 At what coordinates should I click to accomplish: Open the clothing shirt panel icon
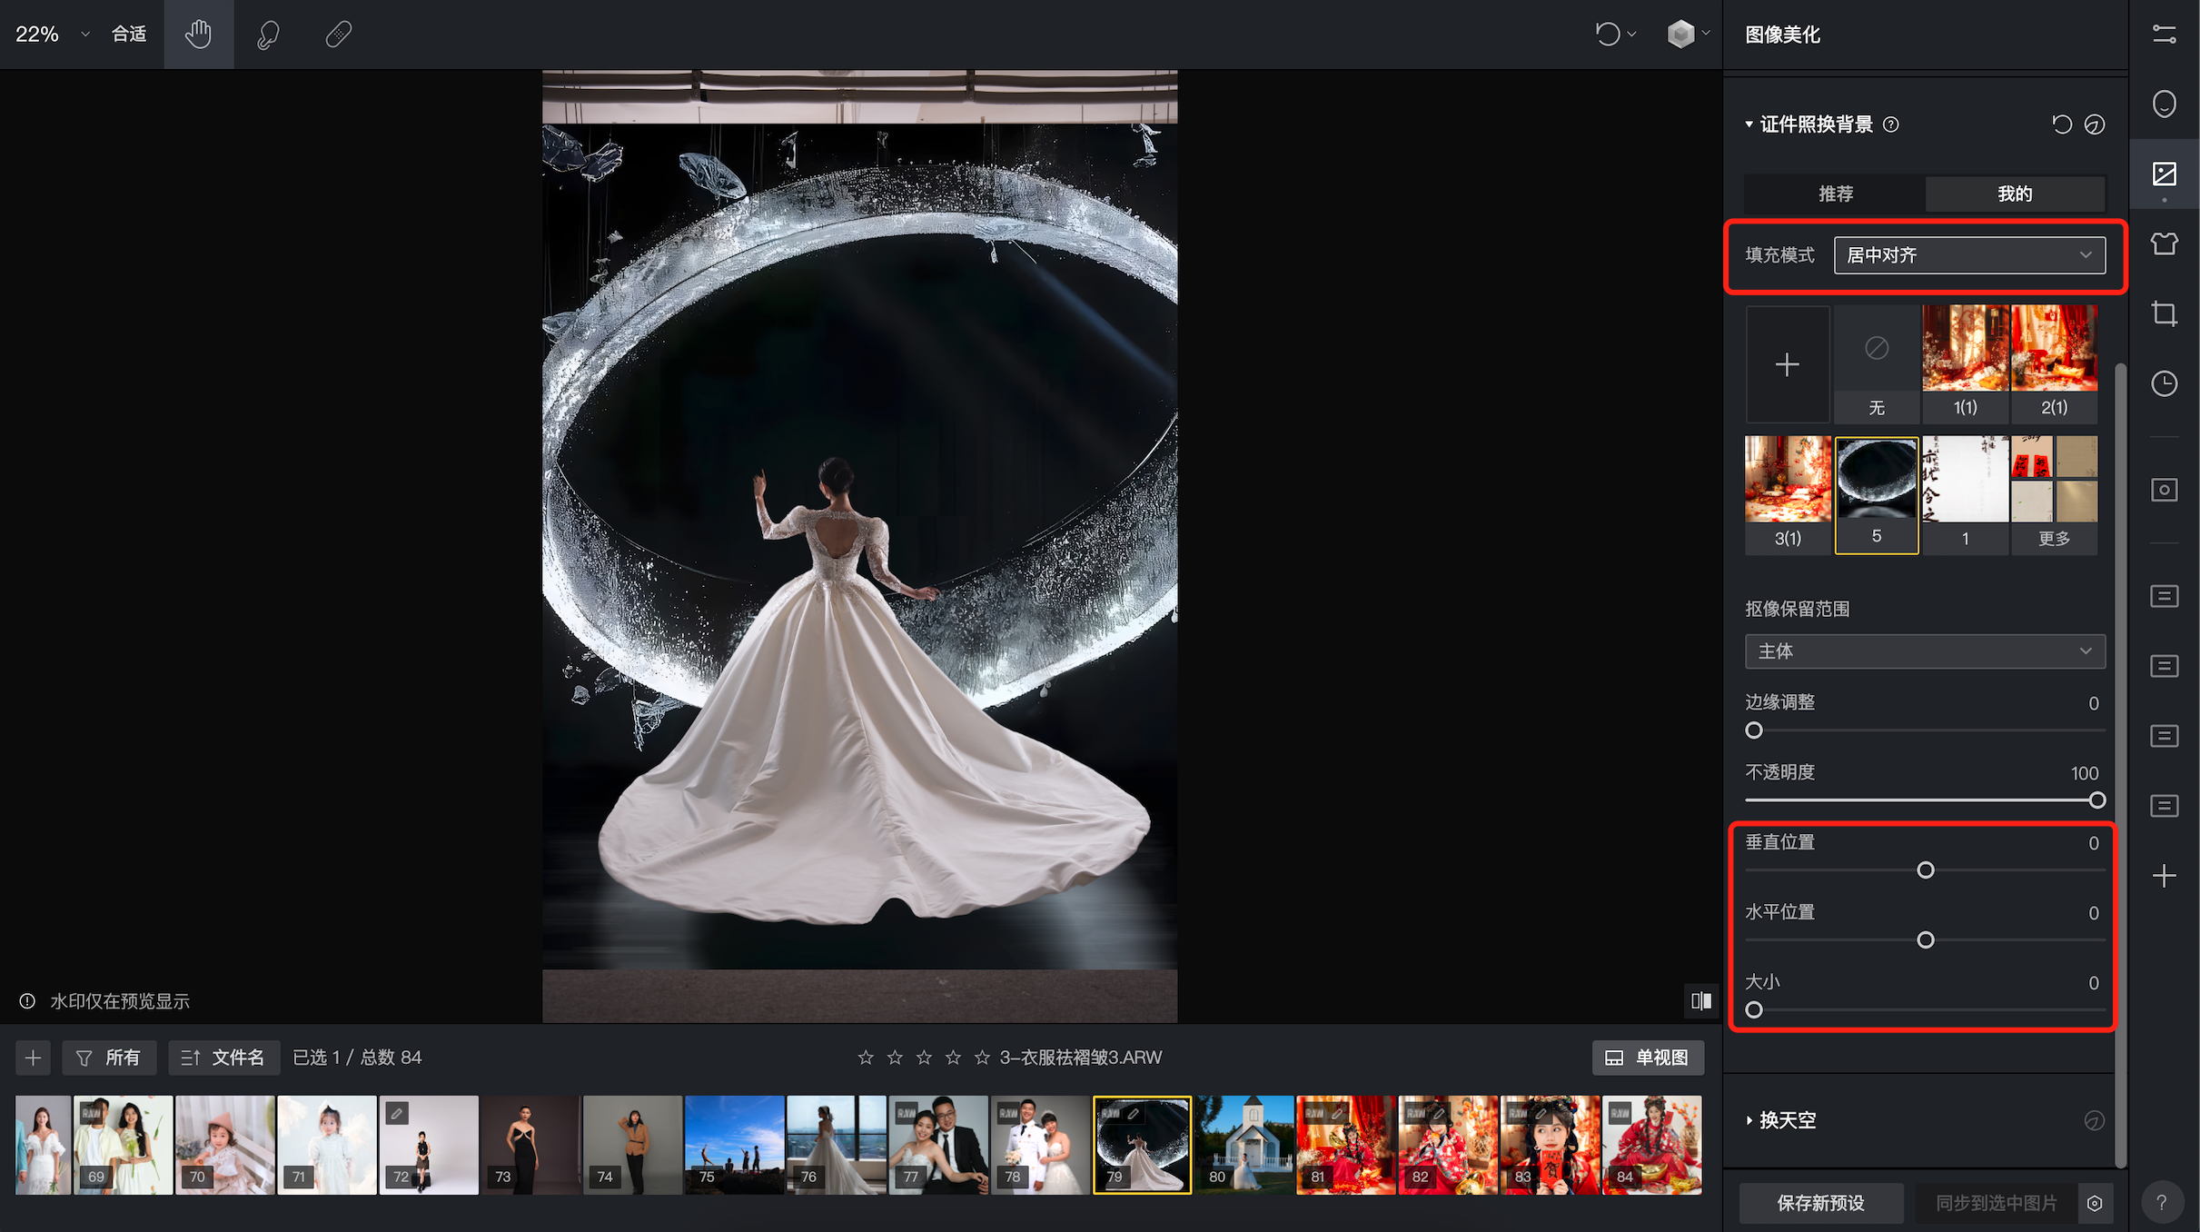(2164, 243)
